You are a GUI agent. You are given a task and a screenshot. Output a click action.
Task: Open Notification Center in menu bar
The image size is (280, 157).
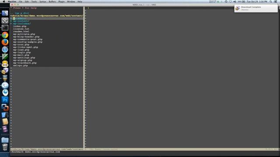pyautogui.click(x=276, y=1)
